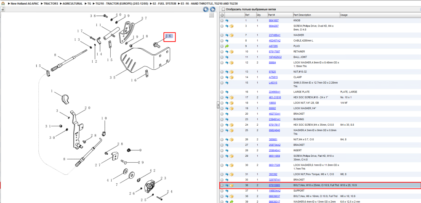Click 'BALL JOINT' description text

[x=300, y=57]
